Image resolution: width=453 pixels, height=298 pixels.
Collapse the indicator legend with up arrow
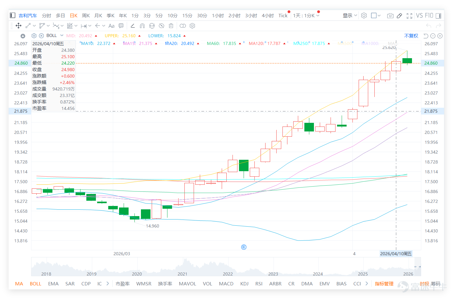[x=23, y=36]
